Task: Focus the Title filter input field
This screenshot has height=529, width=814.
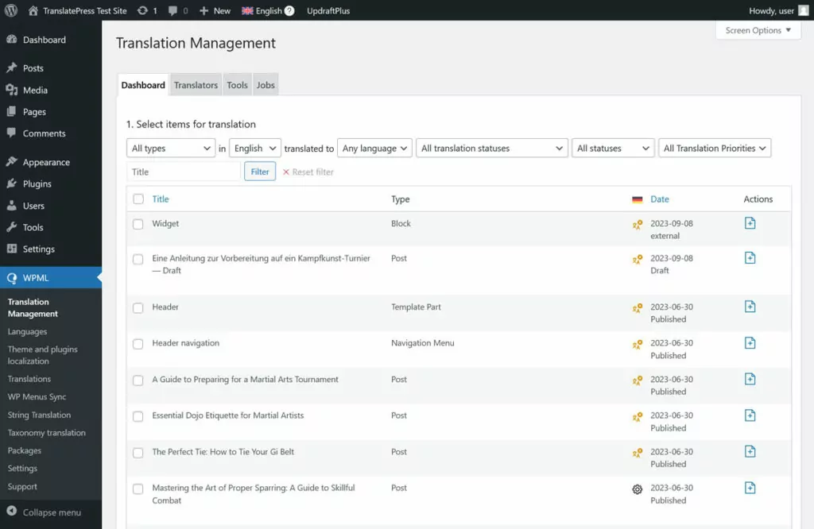Action: (184, 172)
